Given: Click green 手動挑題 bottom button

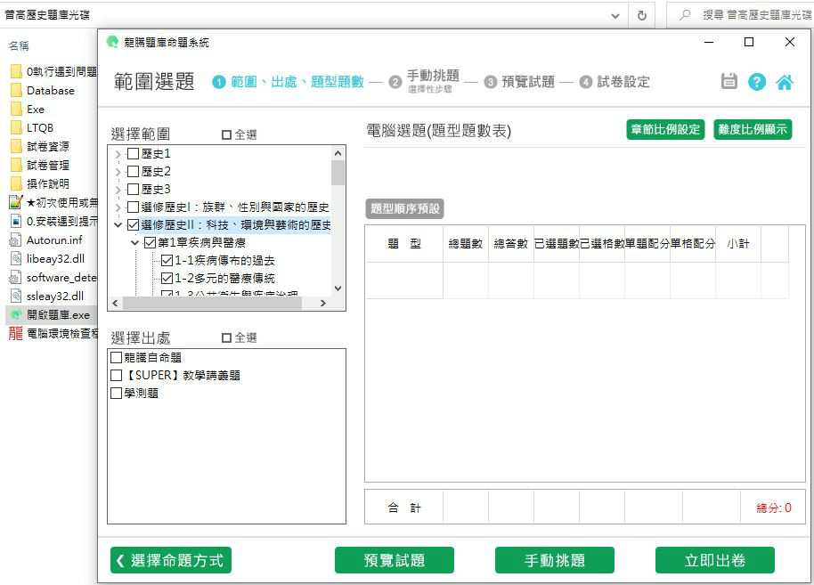Looking at the screenshot, I should [555, 560].
